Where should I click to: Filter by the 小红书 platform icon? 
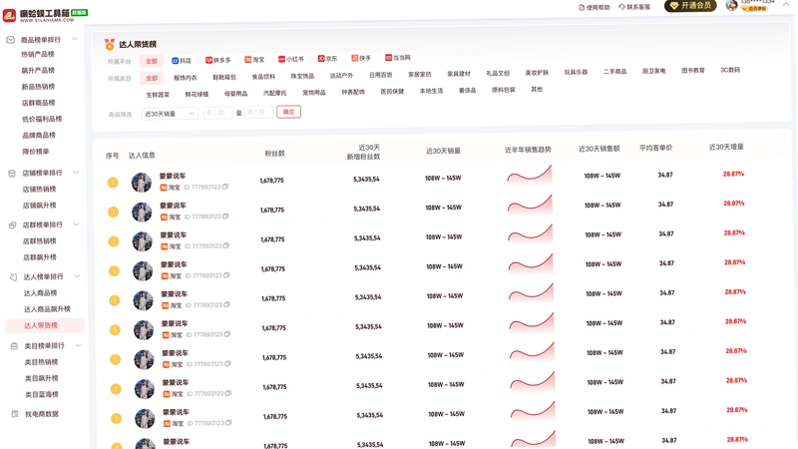[281, 59]
